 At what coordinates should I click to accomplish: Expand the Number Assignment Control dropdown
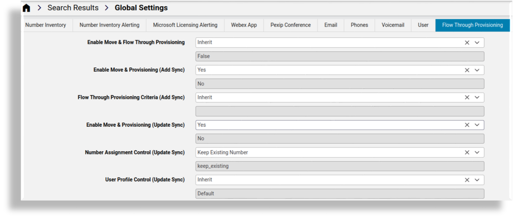pos(477,152)
